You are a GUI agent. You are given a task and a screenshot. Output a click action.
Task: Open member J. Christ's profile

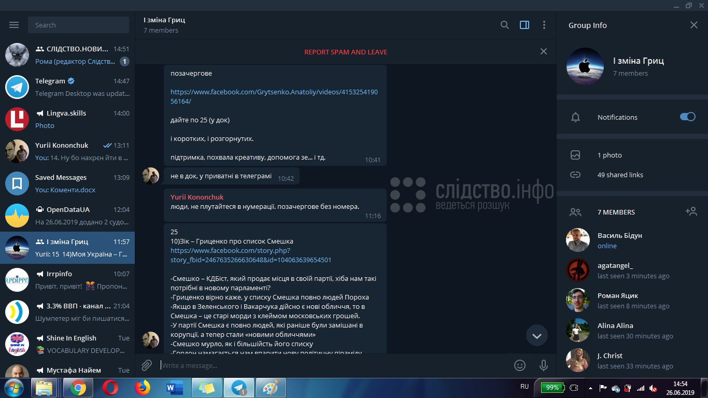(x=632, y=360)
